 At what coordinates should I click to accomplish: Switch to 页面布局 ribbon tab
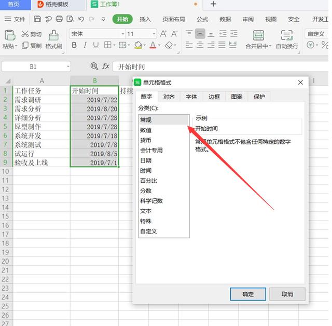pyautogui.click(x=174, y=19)
